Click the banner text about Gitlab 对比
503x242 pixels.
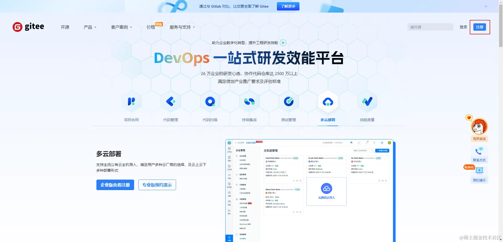(234, 6)
